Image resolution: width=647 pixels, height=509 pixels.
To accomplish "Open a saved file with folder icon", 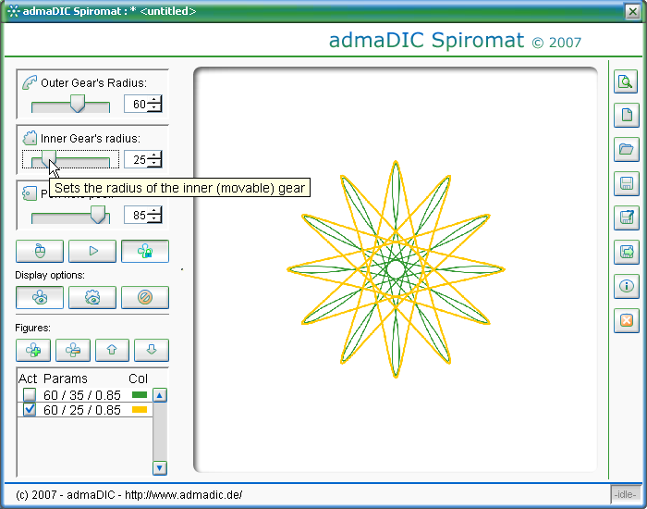I will point(626,149).
